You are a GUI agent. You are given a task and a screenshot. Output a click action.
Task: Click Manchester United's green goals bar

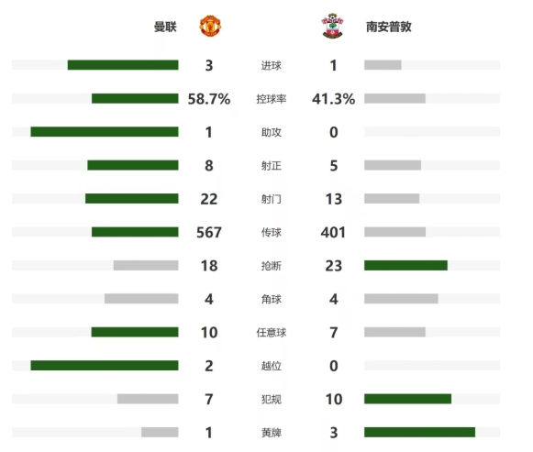(123, 65)
